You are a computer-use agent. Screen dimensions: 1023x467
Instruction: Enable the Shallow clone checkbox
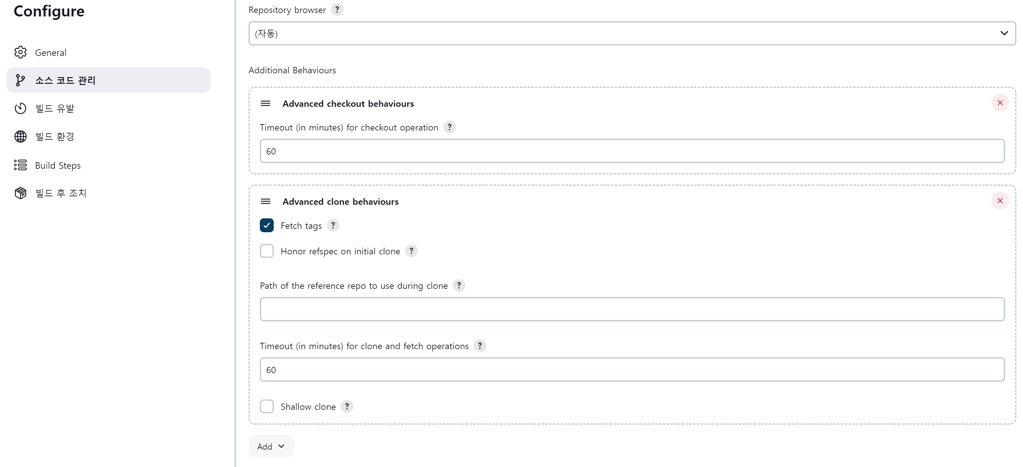267,407
